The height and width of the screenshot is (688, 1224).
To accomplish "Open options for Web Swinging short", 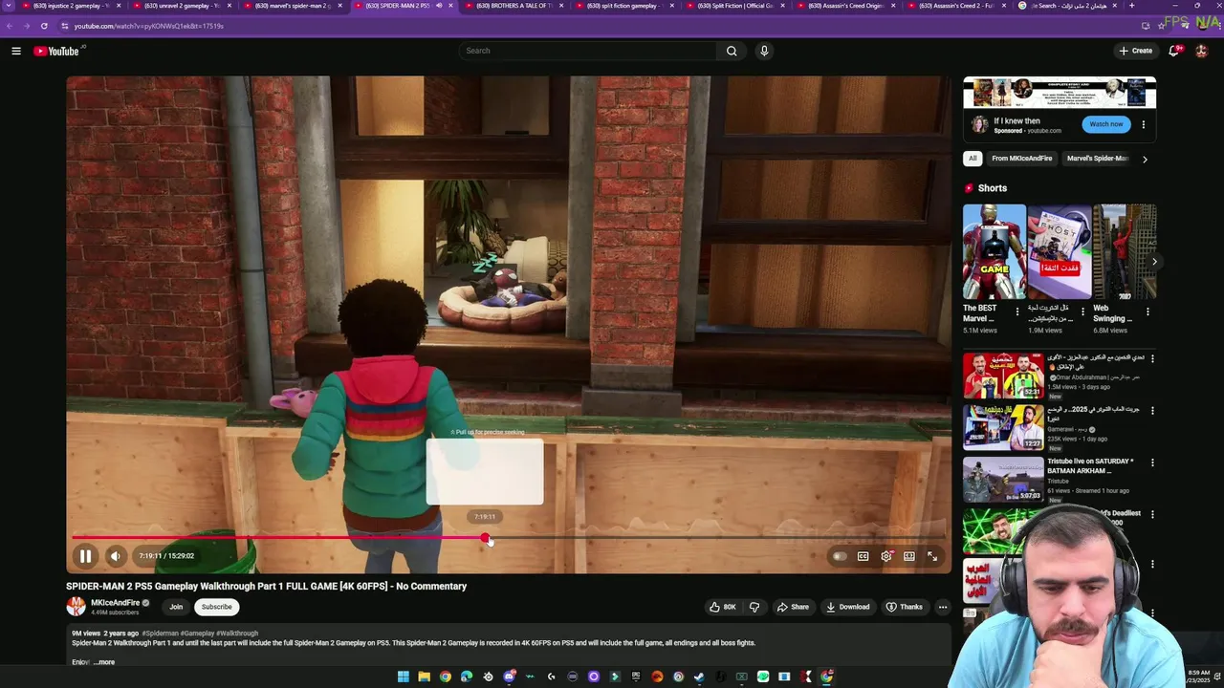I will coord(1147,312).
